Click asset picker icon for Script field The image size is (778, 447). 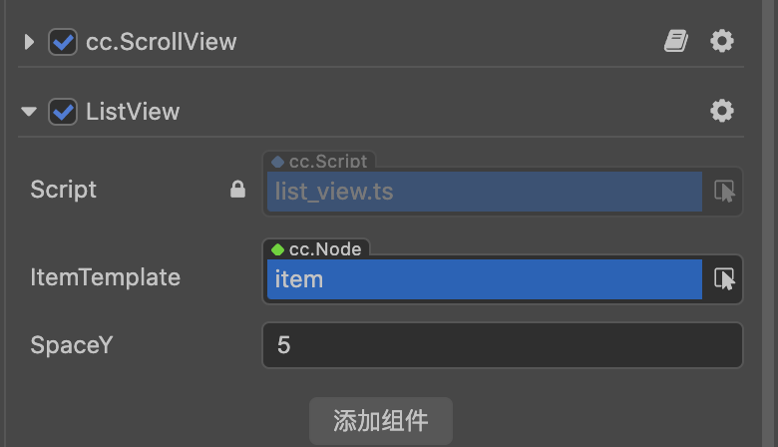tap(724, 192)
